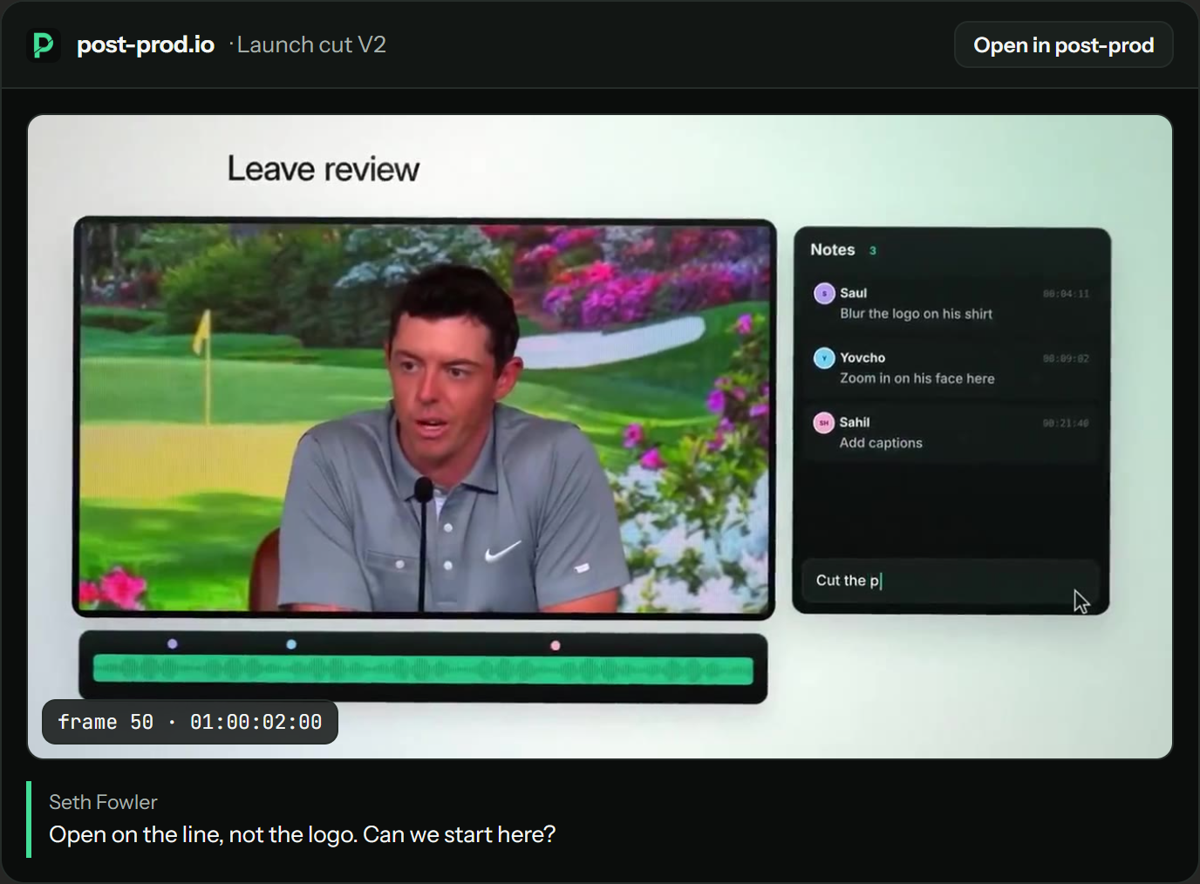Click the timestamp on Sahil's note

[x=1066, y=423]
